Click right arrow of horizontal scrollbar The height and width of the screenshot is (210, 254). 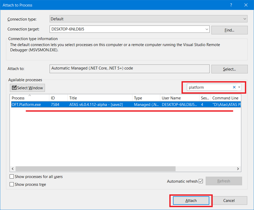tap(238, 169)
